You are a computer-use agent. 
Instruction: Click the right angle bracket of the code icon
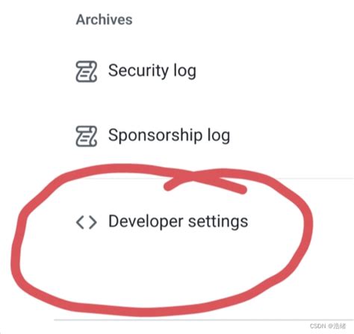[93, 222]
